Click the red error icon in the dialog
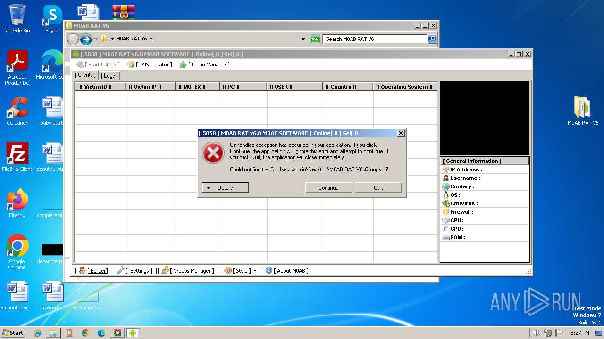Screen dimensions: 604x339 (x=213, y=153)
